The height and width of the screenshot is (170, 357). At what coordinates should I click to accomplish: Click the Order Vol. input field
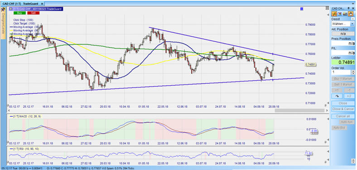click(x=341, y=72)
